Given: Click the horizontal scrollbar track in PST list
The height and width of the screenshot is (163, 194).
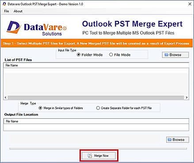Looking at the screenshot, I should (96, 97).
